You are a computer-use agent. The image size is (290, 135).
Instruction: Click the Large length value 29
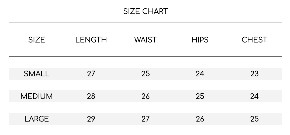coord(91,119)
